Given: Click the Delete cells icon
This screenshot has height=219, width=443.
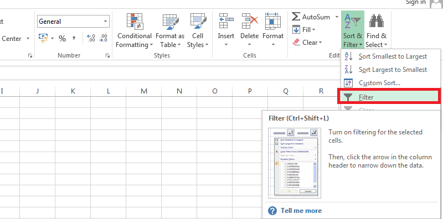Looking at the screenshot, I should click(250, 21).
